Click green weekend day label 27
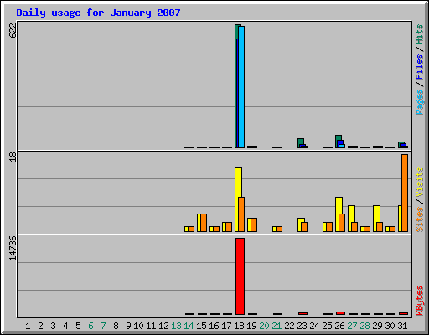429x335 pixels. (352, 326)
